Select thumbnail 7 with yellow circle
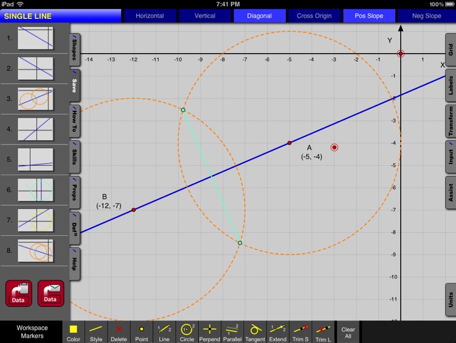The width and height of the screenshot is (456, 343). [x=35, y=220]
